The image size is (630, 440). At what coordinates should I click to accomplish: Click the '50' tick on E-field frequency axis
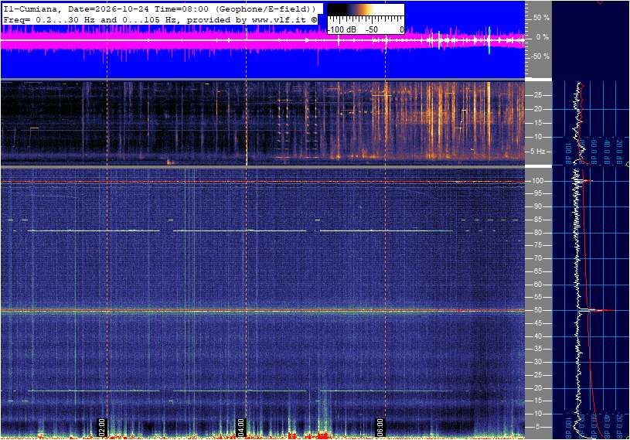pyautogui.click(x=537, y=310)
